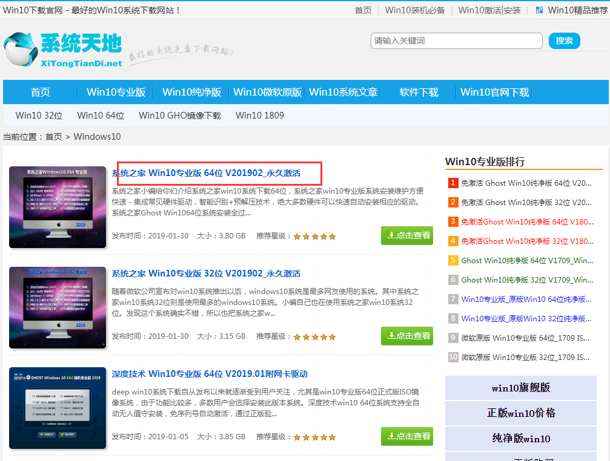
Task: Open 微软原版 Win10专业版 64位_1709 link
Action: coord(525,338)
